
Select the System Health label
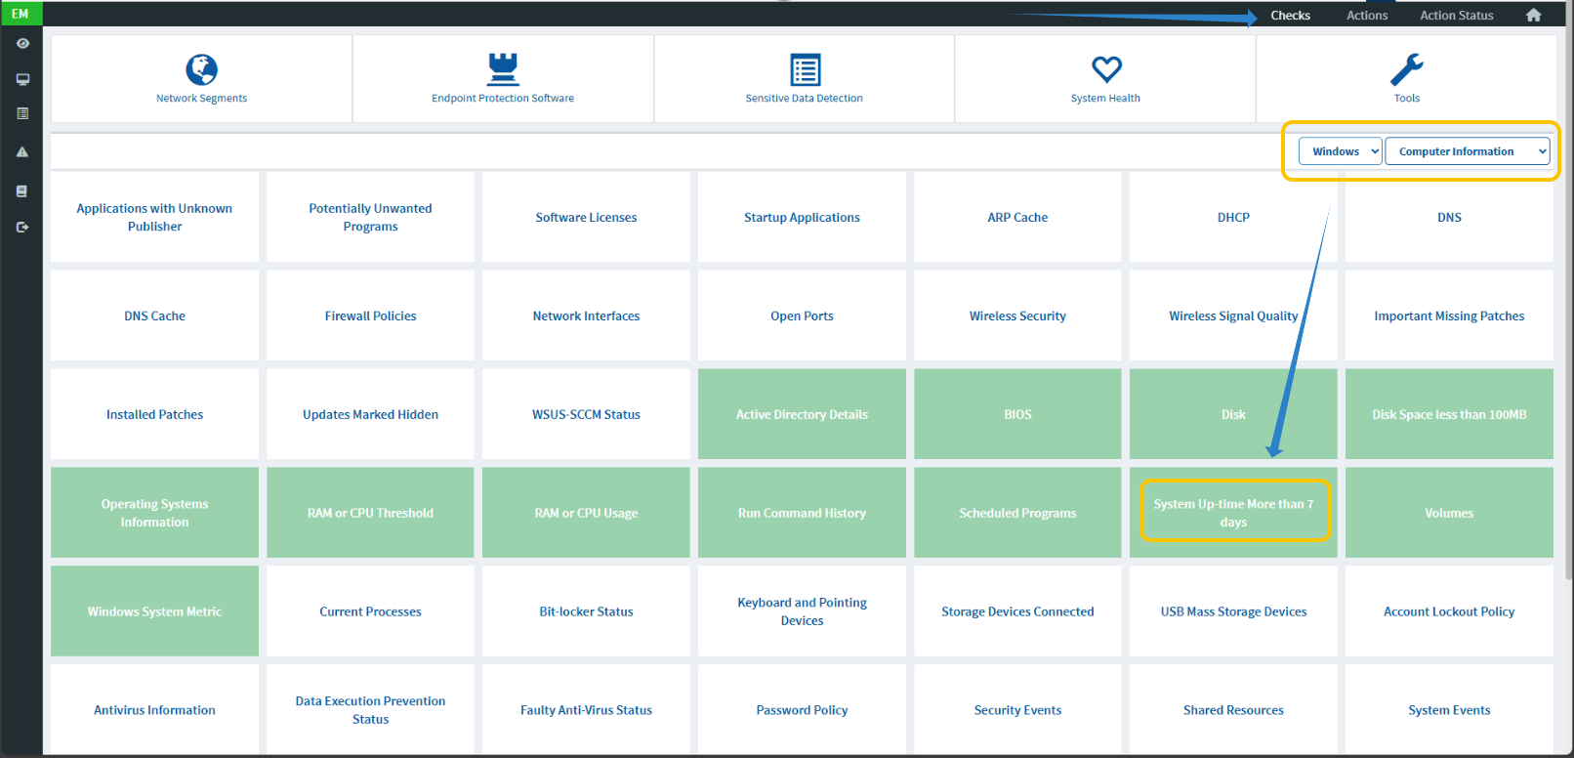click(x=1105, y=98)
